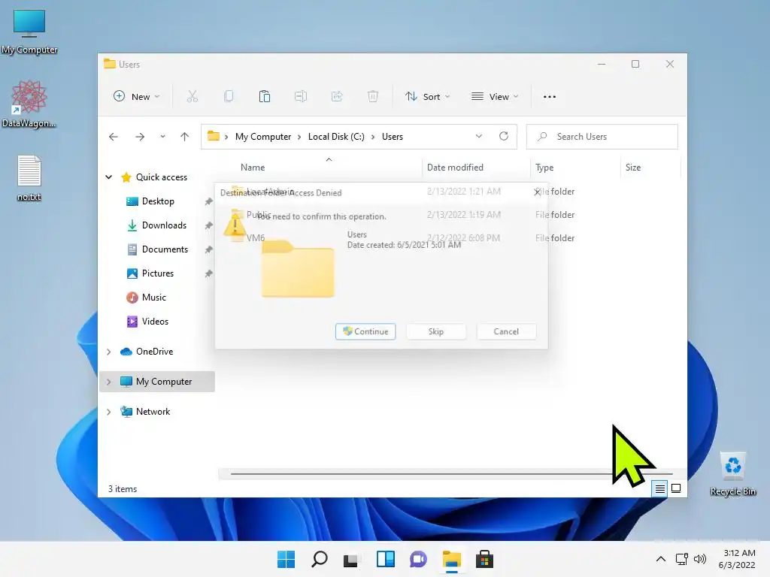Image resolution: width=770 pixels, height=577 pixels.
Task: Expand the Network tree node
Action: 109,412
